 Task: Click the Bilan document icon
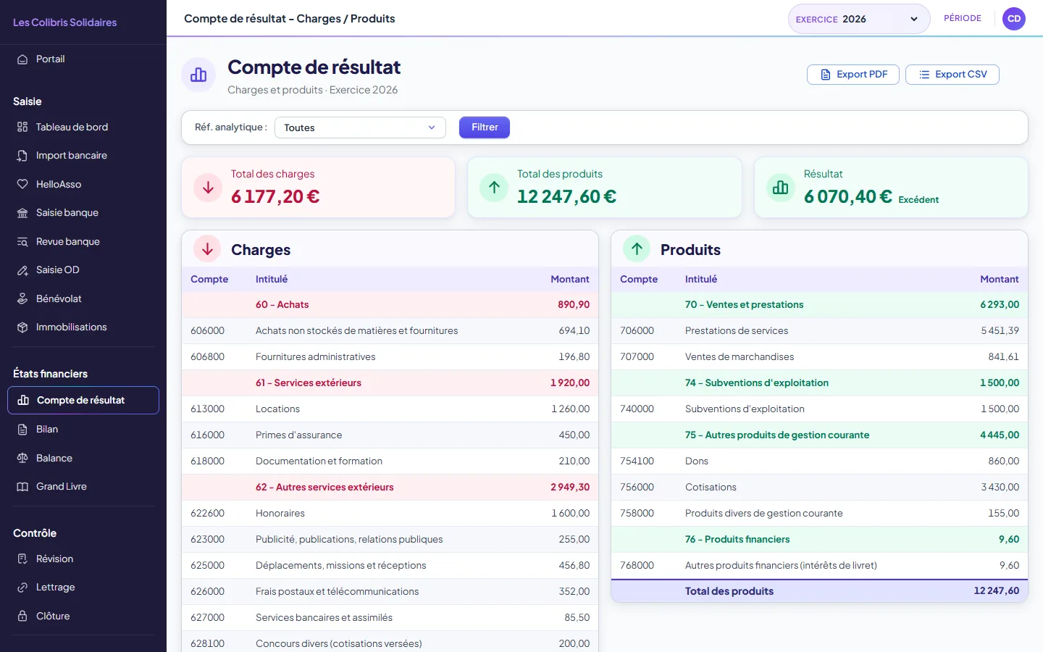pos(22,430)
